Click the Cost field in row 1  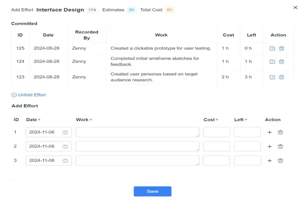[217, 132]
